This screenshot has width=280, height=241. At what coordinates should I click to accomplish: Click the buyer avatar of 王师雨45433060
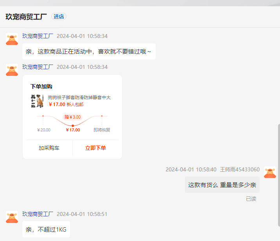click(x=270, y=173)
